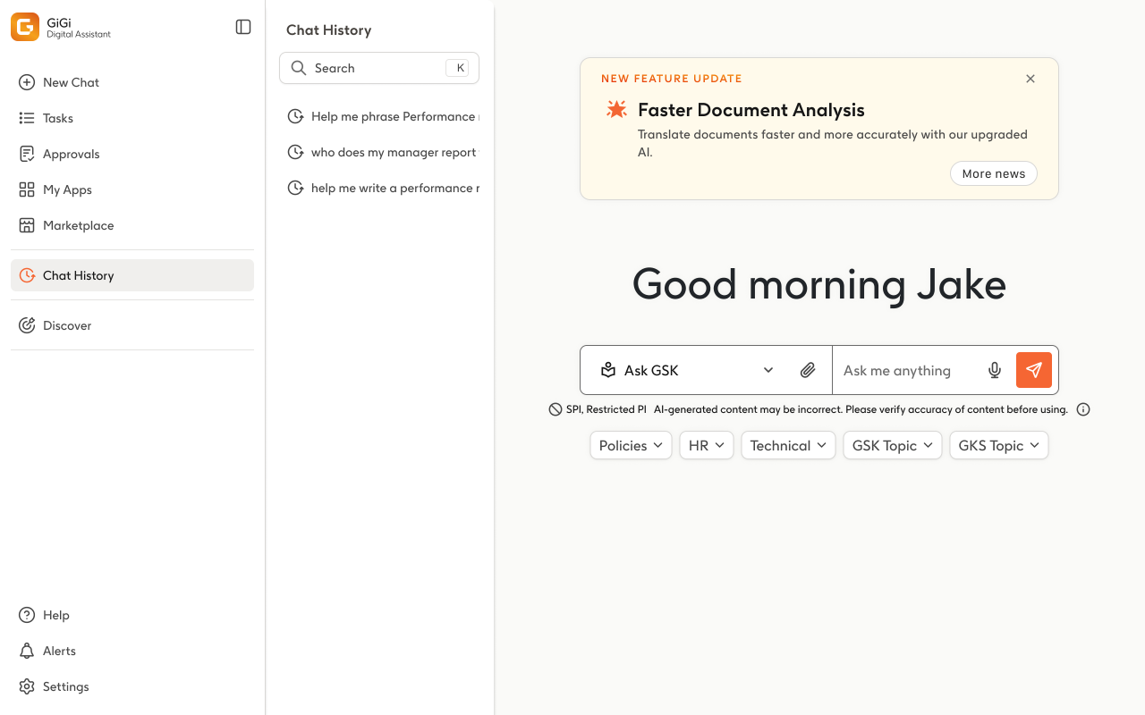The height and width of the screenshot is (715, 1145).
Task: Click the chat history Search field
Action: pyautogui.click(x=379, y=68)
